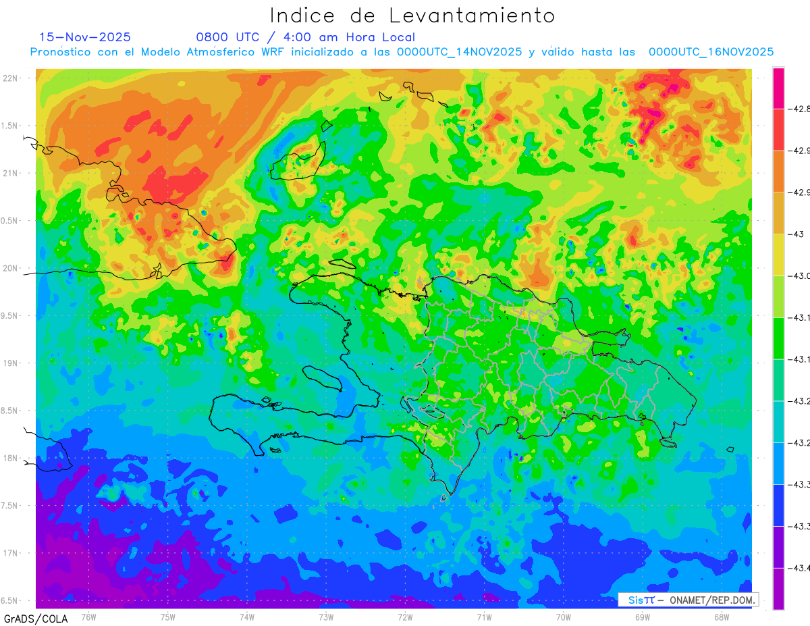Click the "76W" longitude label
This screenshot has width=810, height=626.
[88, 617]
